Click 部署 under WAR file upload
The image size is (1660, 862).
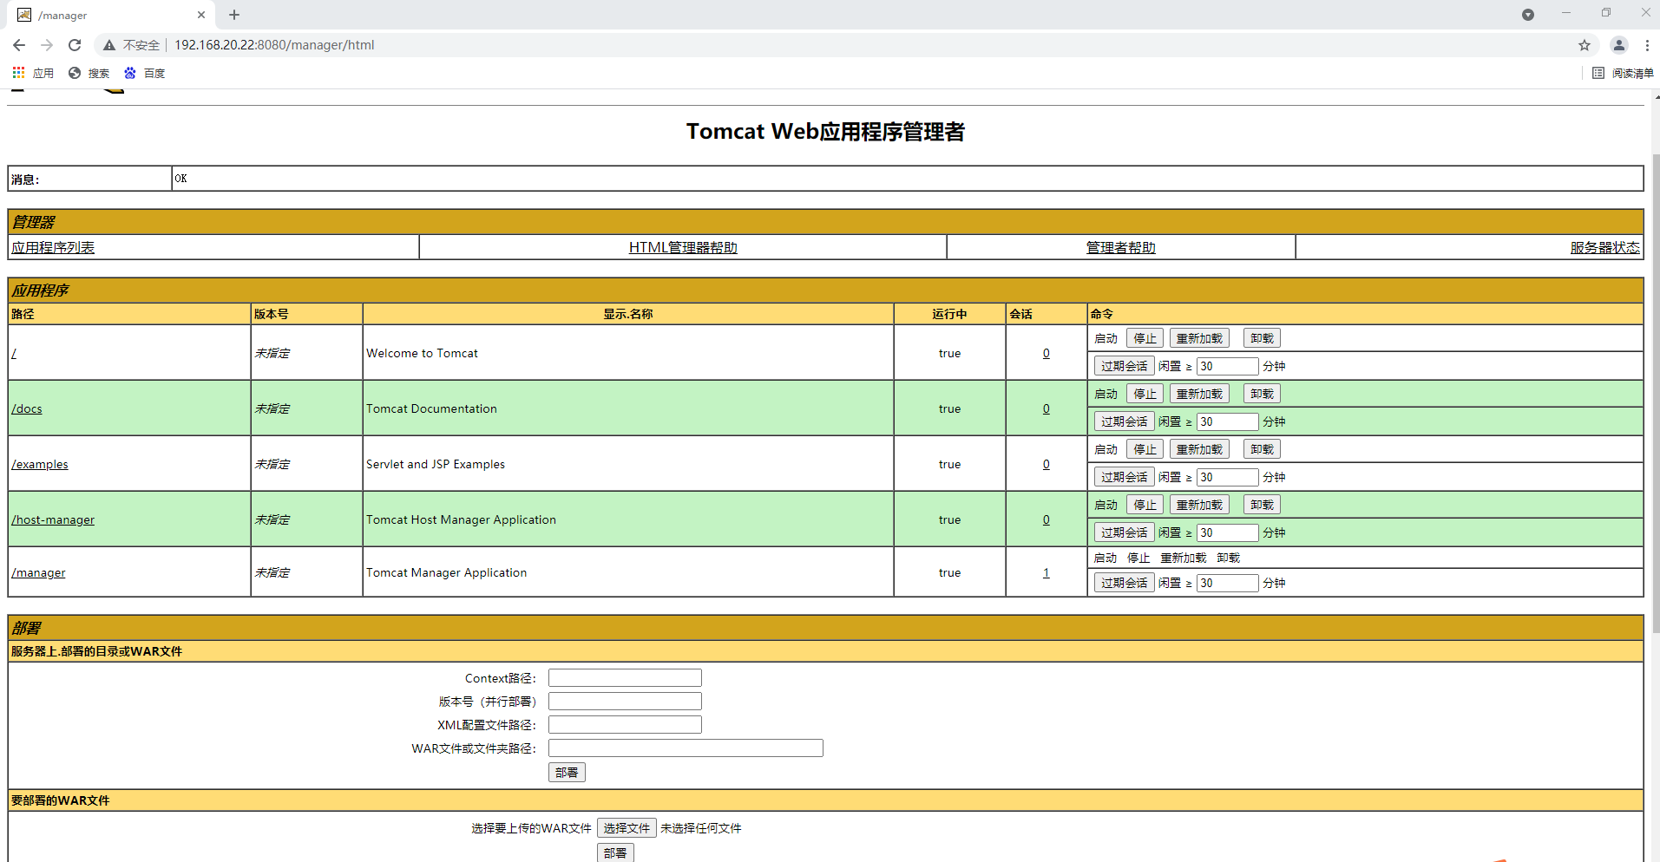coord(615,853)
